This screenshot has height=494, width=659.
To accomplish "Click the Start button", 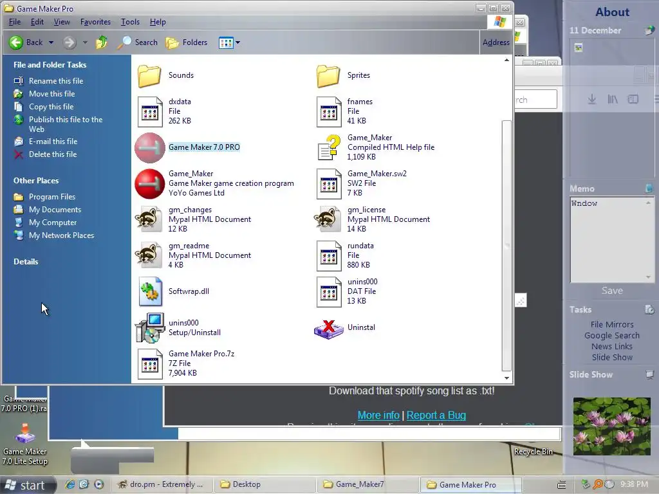I will tap(28, 485).
